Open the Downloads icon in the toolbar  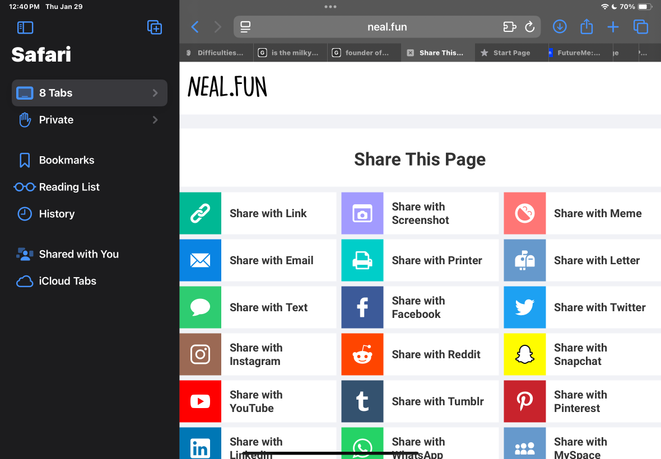point(560,27)
